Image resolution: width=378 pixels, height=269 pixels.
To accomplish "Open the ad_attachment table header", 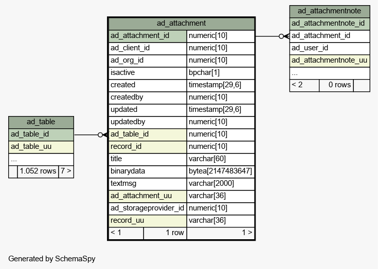I will [181, 23].
